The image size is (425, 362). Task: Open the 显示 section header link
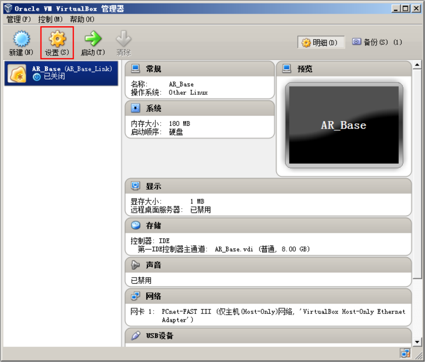coord(153,187)
